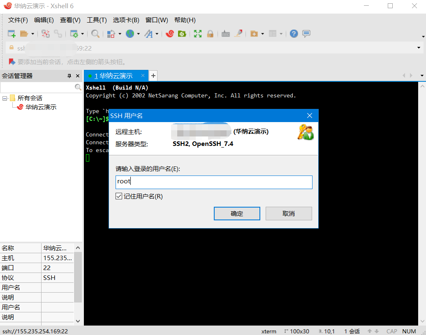Click the terminal scrollbar up arrow
Image resolution: width=426 pixels, height=335 pixels.
pyautogui.click(x=422, y=86)
